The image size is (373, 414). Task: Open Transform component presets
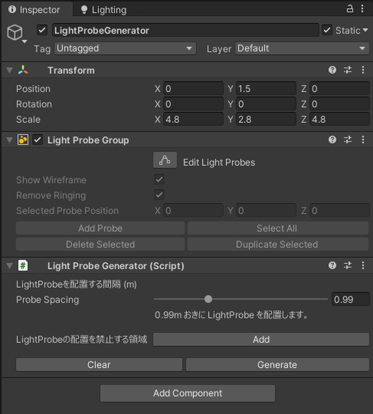click(348, 70)
